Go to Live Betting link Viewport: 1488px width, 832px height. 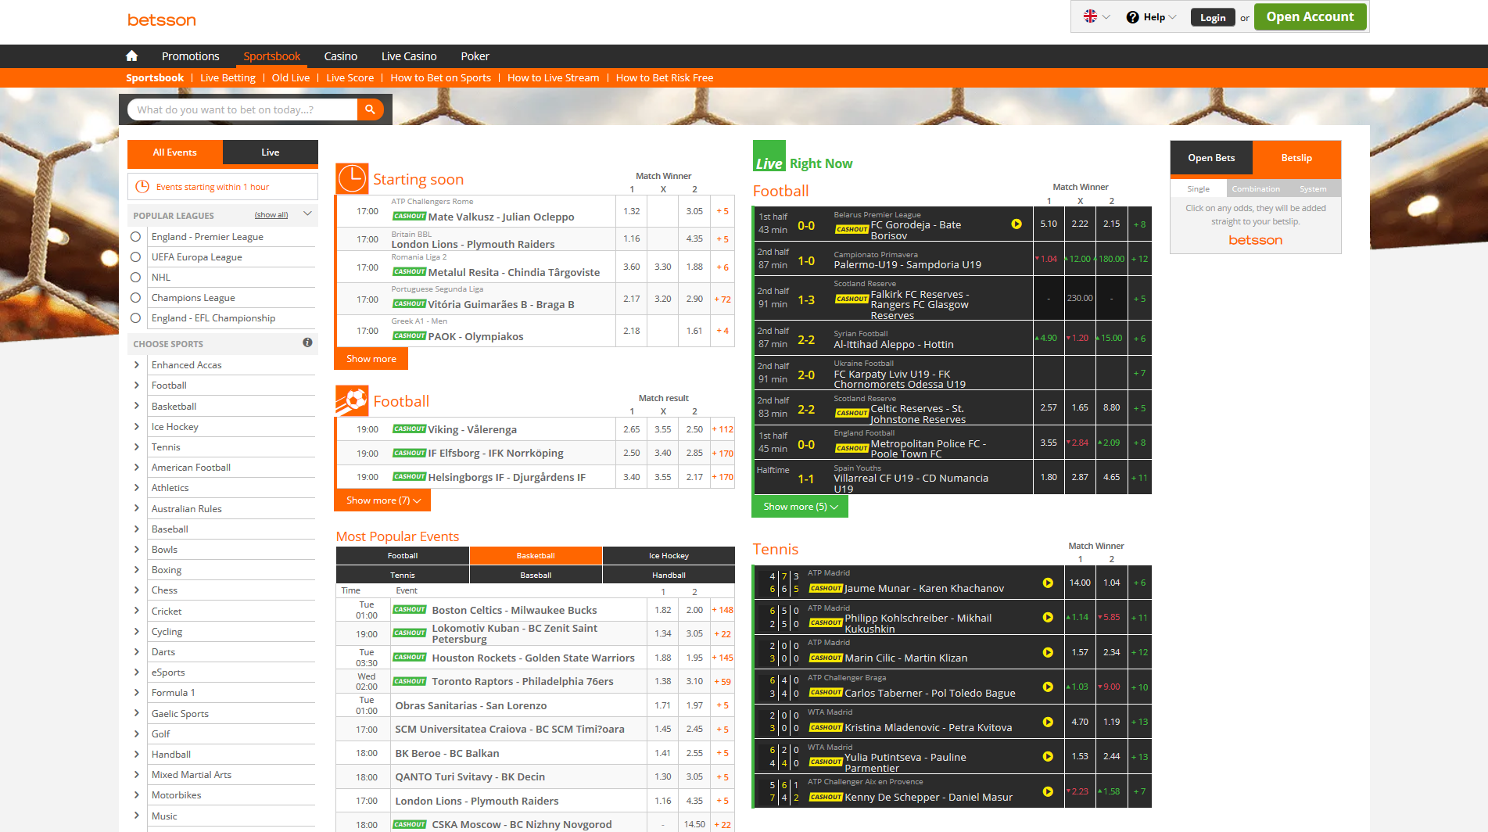click(x=228, y=78)
